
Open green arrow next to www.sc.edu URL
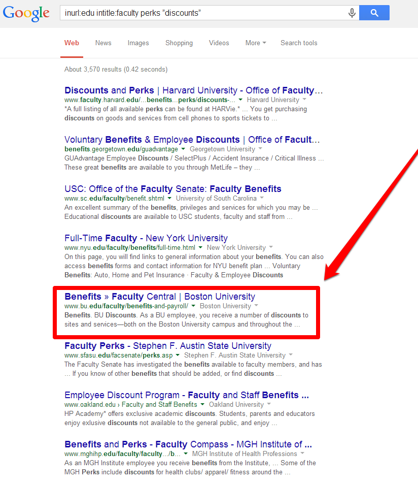169,198
